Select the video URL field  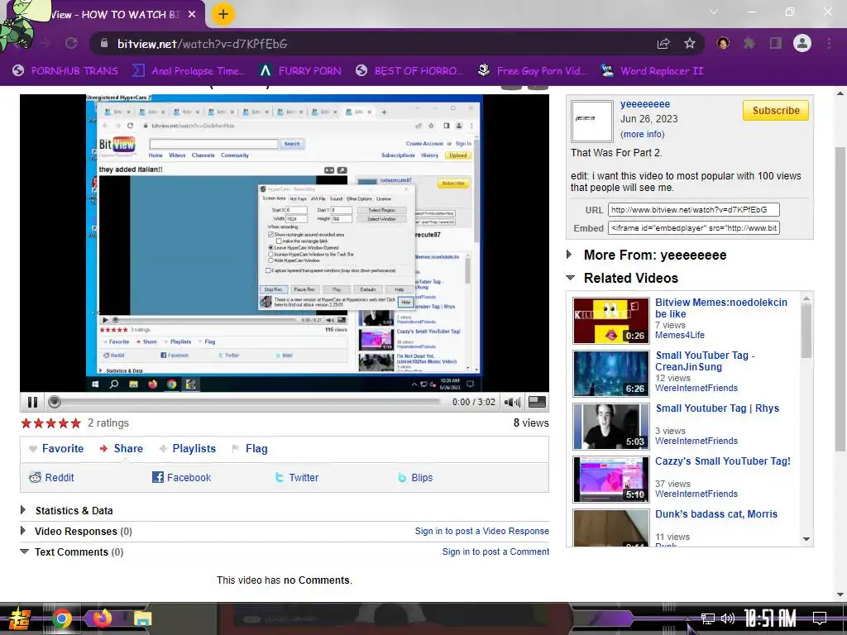(694, 209)
